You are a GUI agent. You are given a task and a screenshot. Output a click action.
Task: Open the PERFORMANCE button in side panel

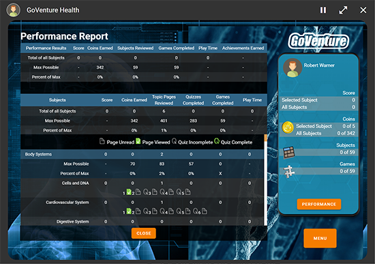(319, 204)
